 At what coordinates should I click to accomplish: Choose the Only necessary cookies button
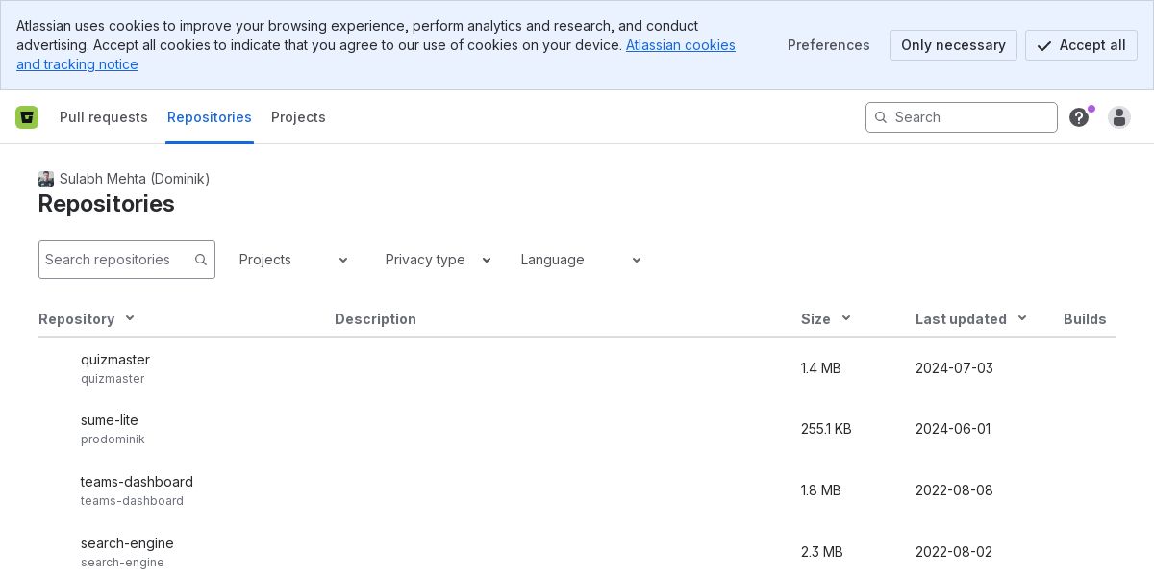[x=953, y=45]
